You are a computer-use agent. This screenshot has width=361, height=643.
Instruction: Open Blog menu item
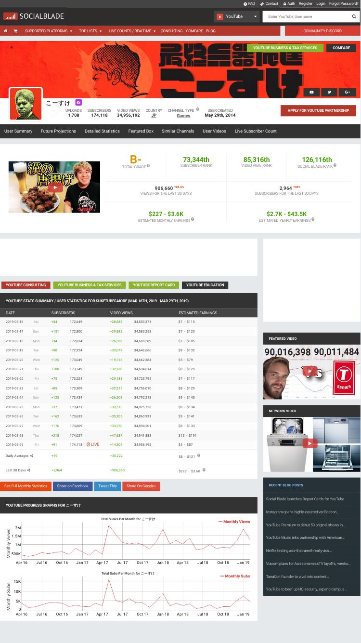pyautogui.click(x=211, y=31)
